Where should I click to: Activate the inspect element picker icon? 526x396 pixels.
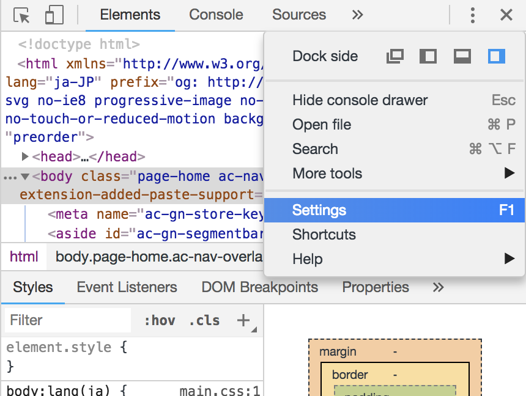[21, 15]
